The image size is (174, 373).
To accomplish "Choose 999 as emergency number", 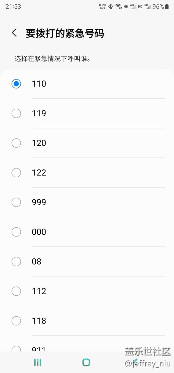I will 16,202.
